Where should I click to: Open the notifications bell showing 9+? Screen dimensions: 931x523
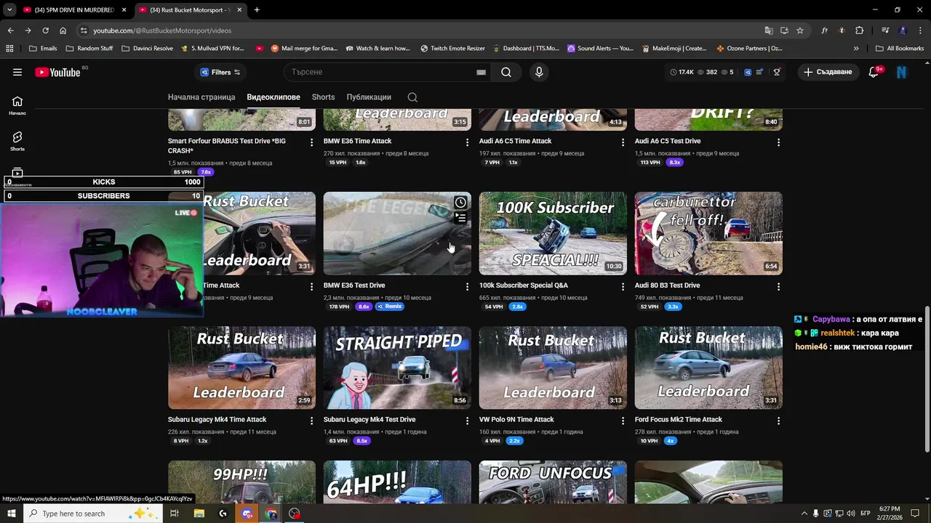click(x=874, y=72)
